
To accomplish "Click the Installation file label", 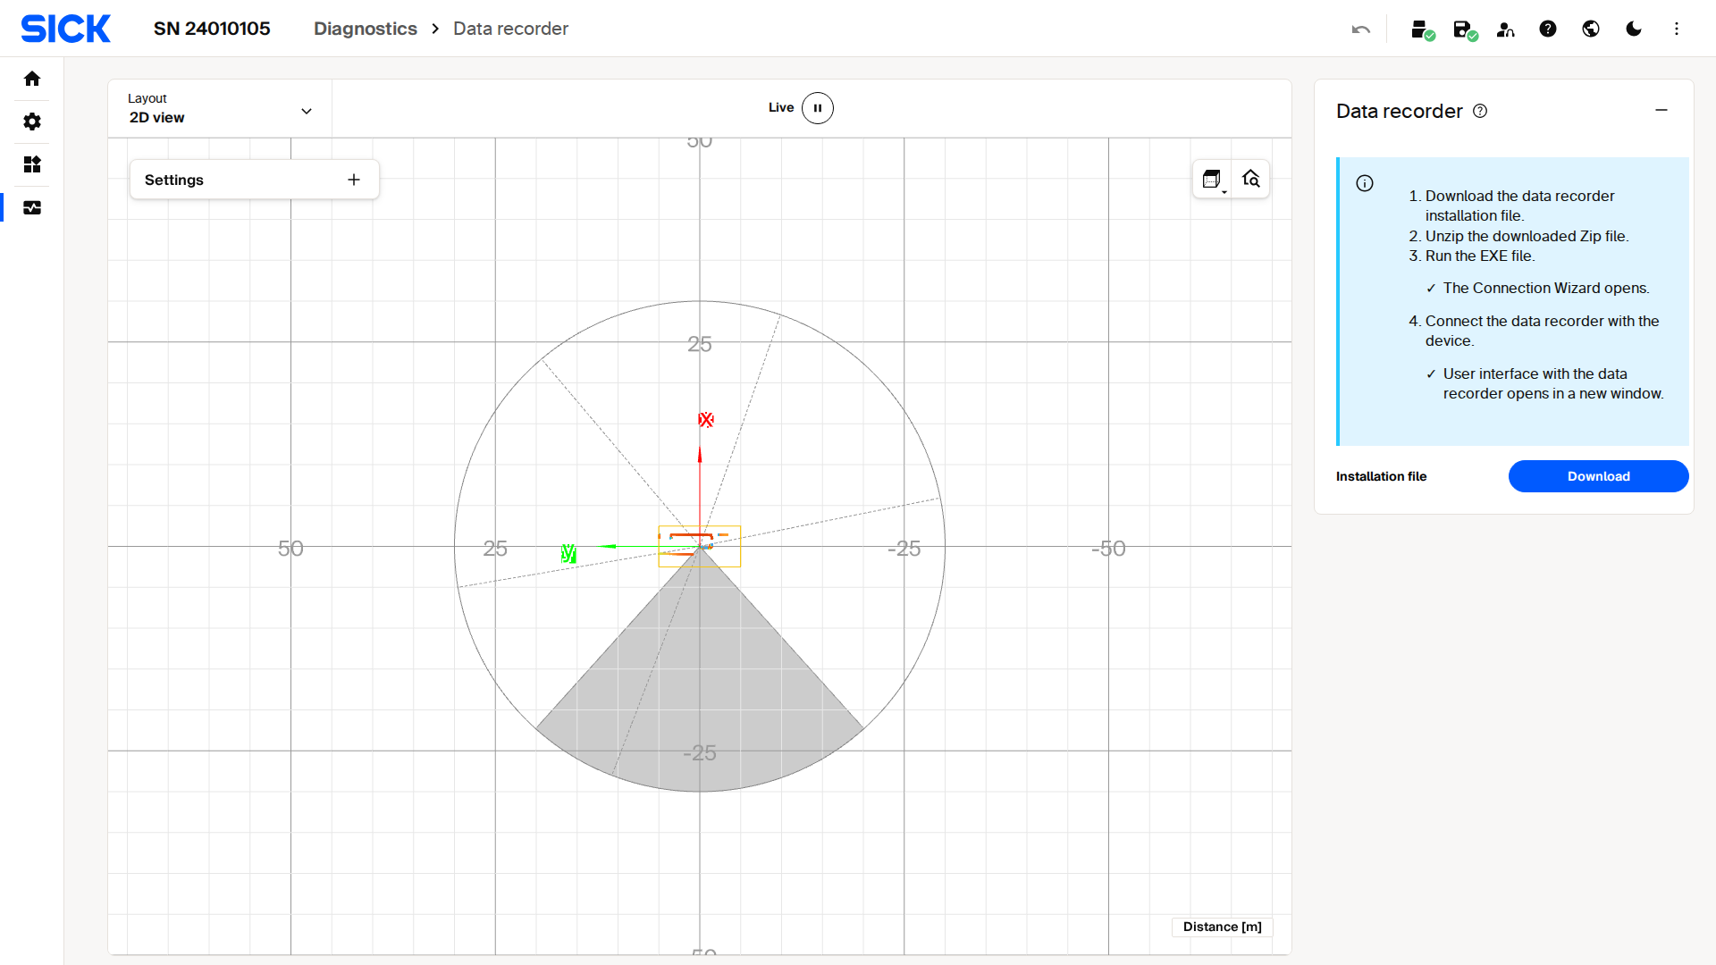I will click(x=1381, y=476).
